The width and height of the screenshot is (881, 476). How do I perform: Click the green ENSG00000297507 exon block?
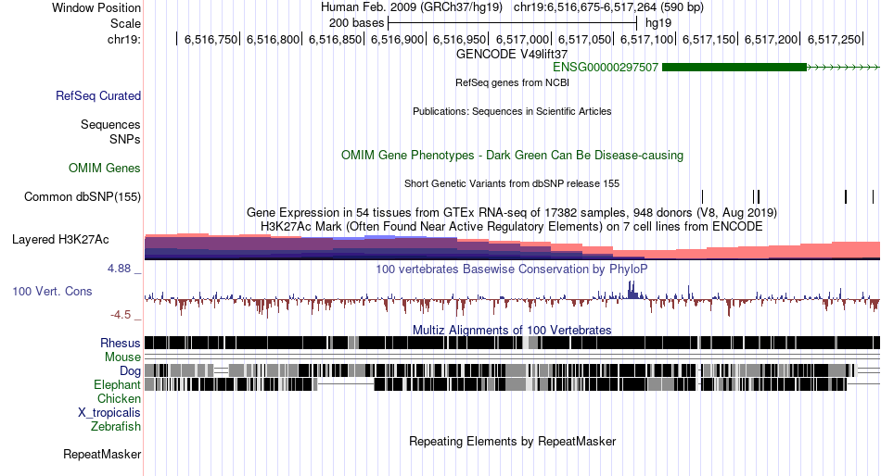tap(734, 68)
